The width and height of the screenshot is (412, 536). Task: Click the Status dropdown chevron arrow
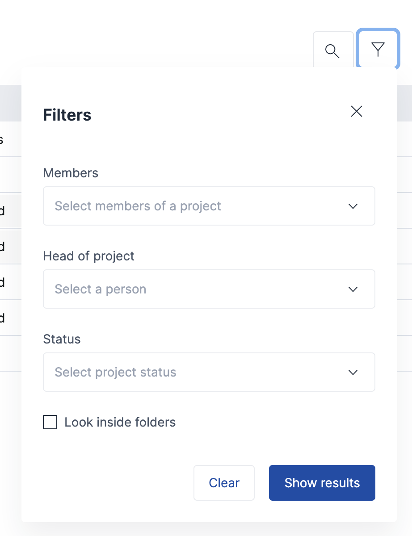(353, 373)
